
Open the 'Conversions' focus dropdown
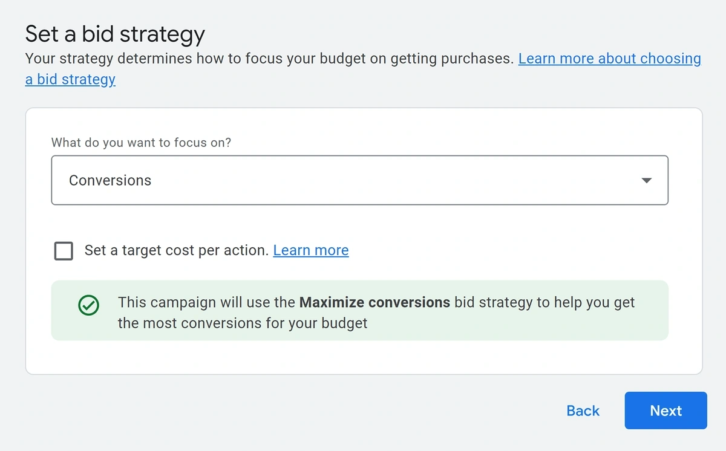(359, 180)
